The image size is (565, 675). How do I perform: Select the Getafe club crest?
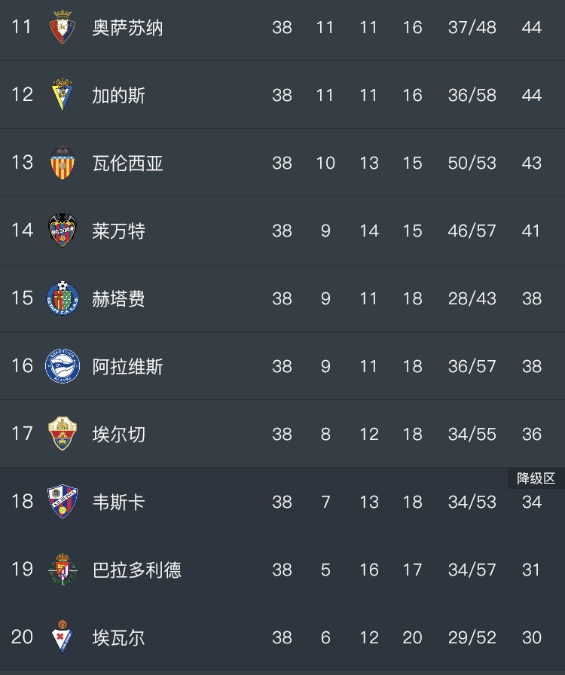pos(63,298)
